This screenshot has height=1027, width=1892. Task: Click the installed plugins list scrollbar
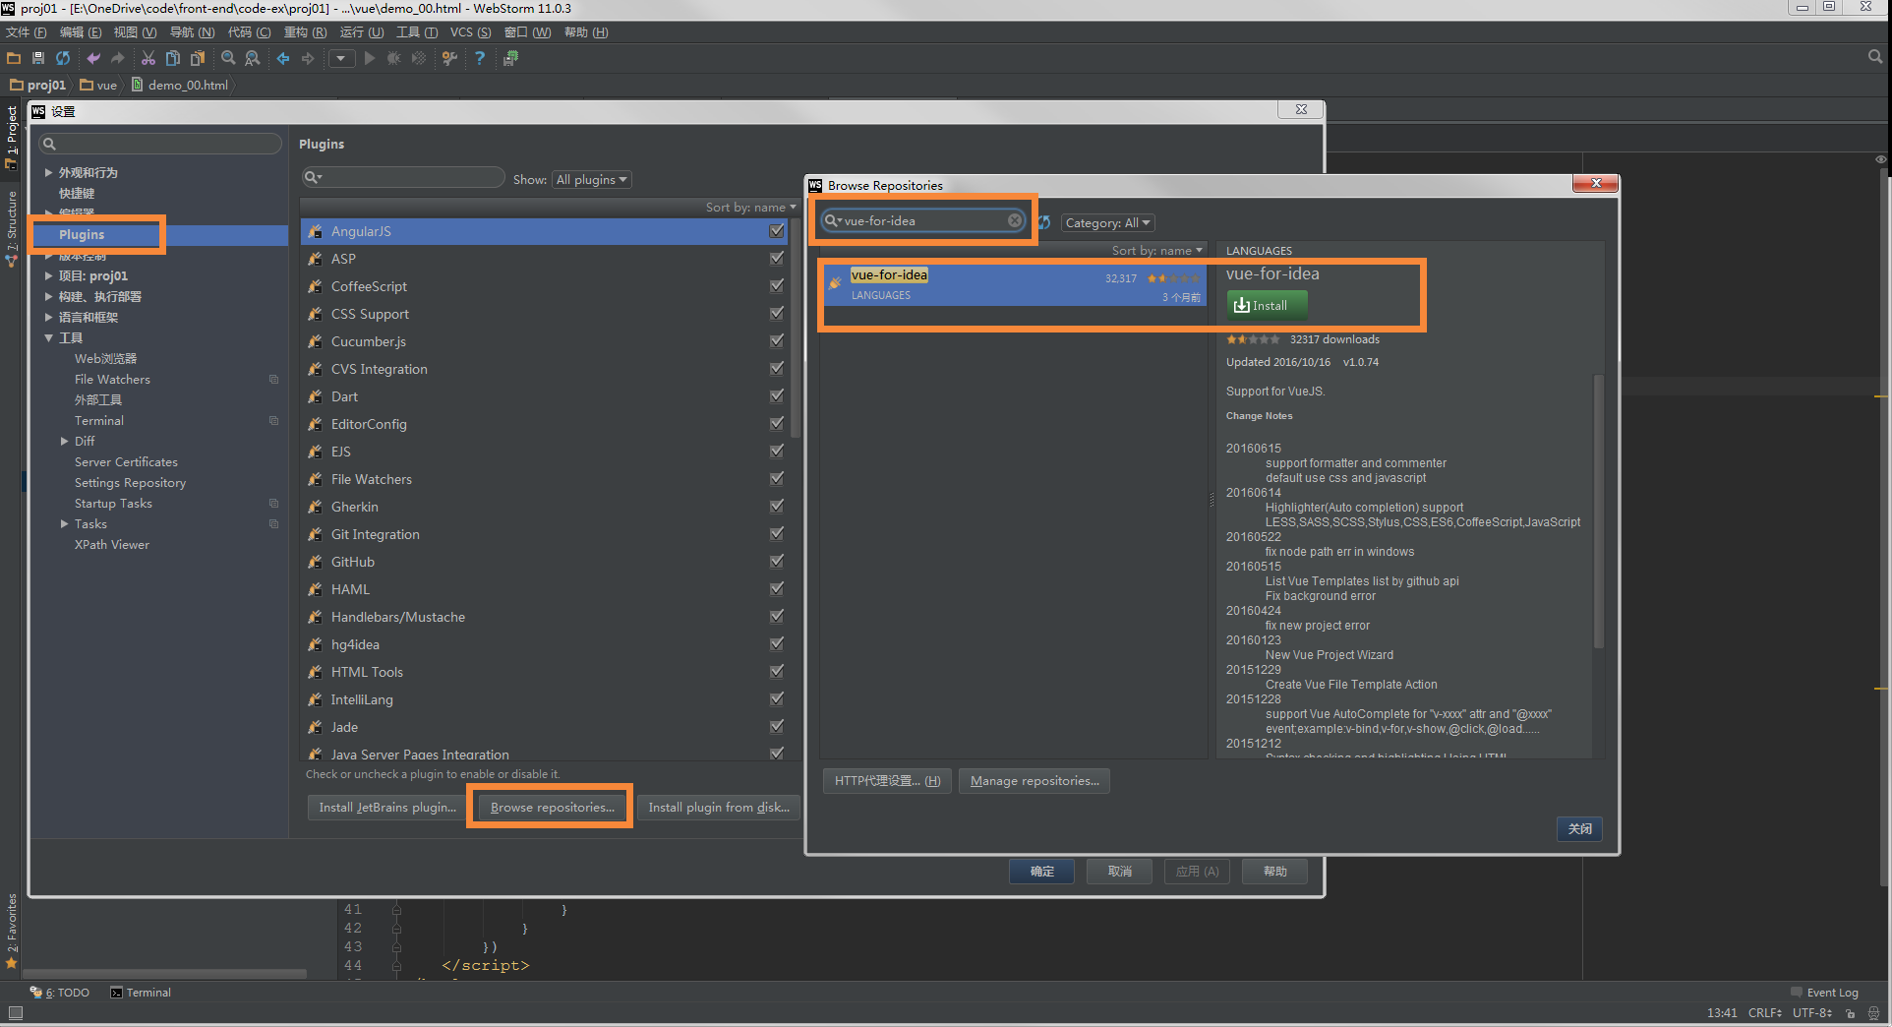click(x=796, y=330)
